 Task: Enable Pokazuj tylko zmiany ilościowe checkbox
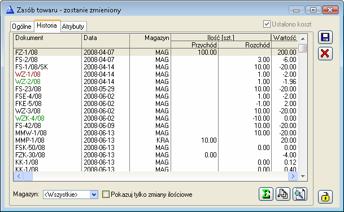click(106, 195)
